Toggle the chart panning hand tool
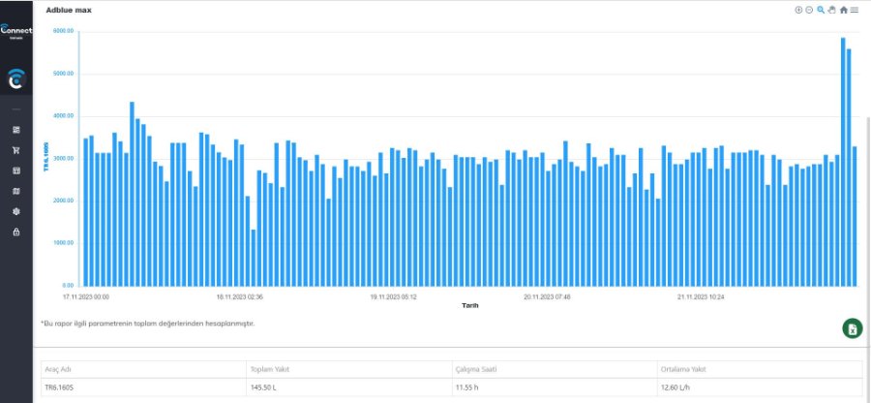The height and width of the screenshot is (403, 871). (831, 10)
